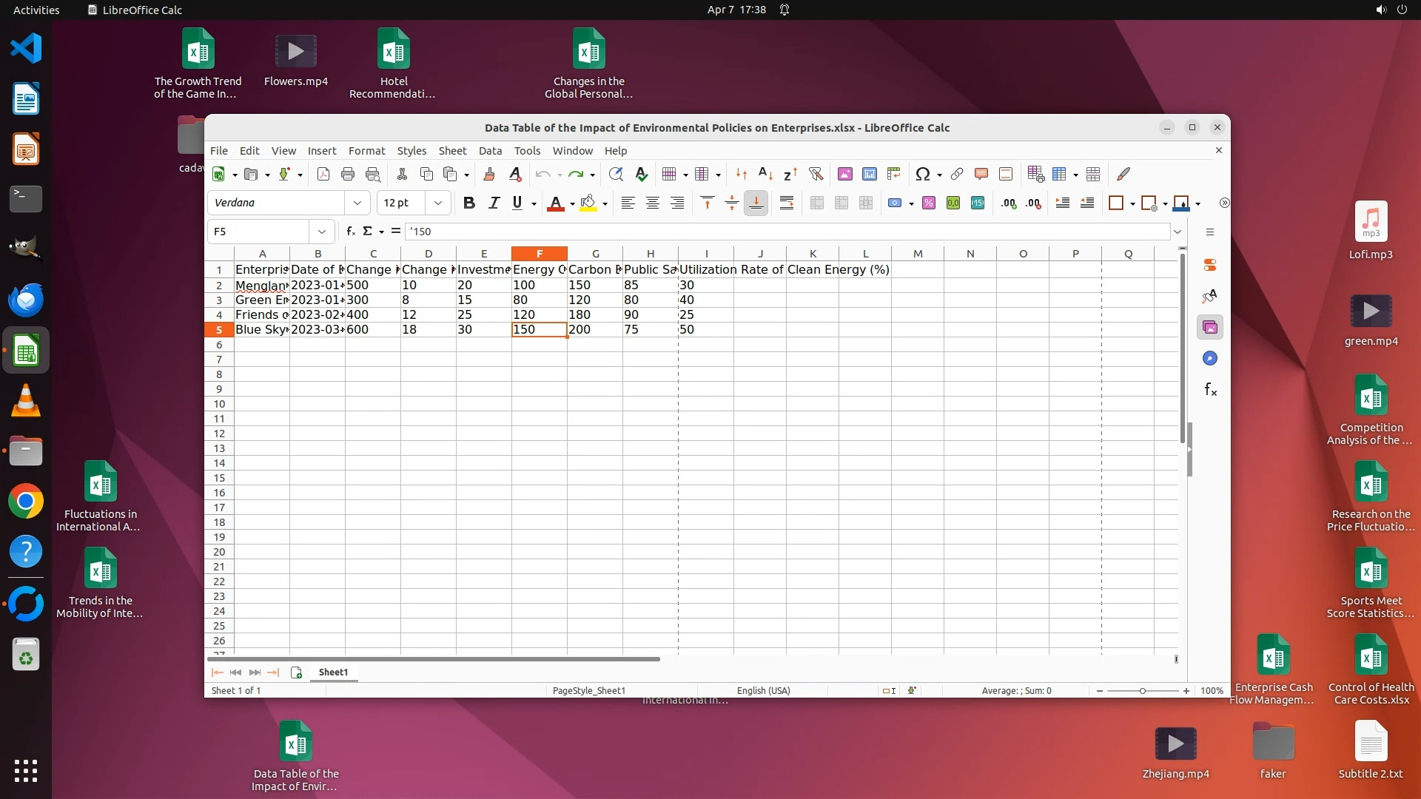Expand the font name dropdown
This screenshot has width=1421, height=799.
pyautogui.click(x=357, y=203)
